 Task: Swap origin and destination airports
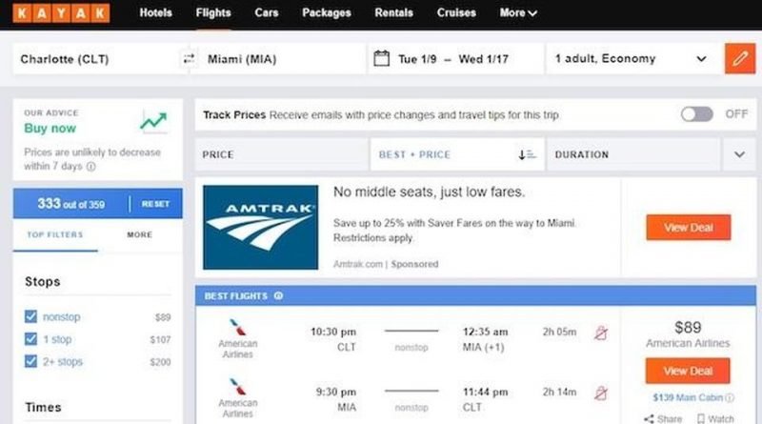pos(189,59)
